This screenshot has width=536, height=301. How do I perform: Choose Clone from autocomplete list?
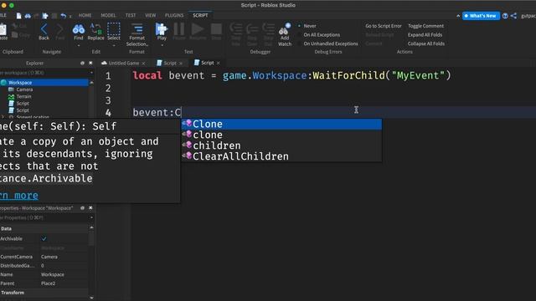click(x=281, y=125)
